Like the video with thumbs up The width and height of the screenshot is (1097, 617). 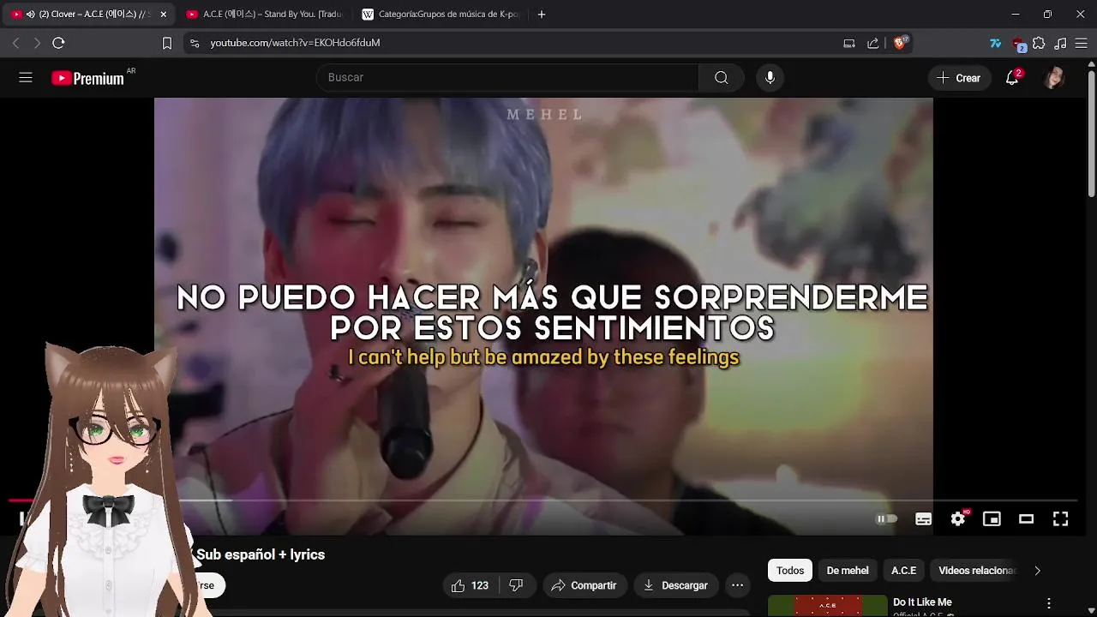[x=471, y=585]
